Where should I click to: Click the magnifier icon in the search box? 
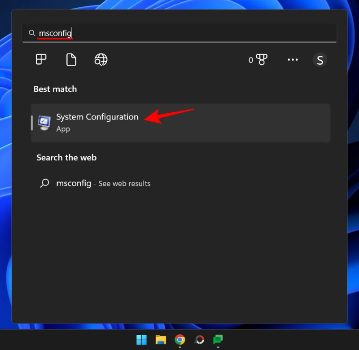click(x=32, y=32)
